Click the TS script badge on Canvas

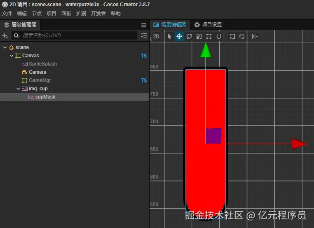coord(143,56)
